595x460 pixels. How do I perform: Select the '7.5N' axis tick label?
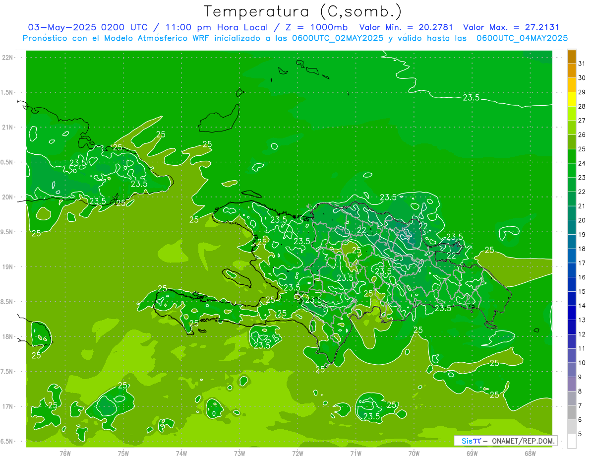(7, 372)
